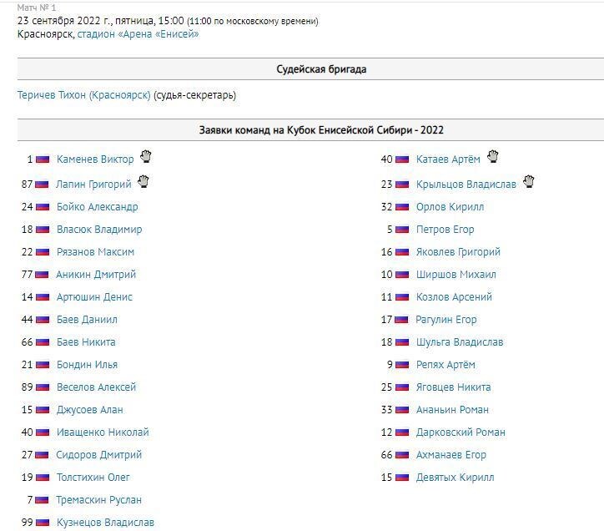Open player profile Катаев Артём

tap(448, 159)
